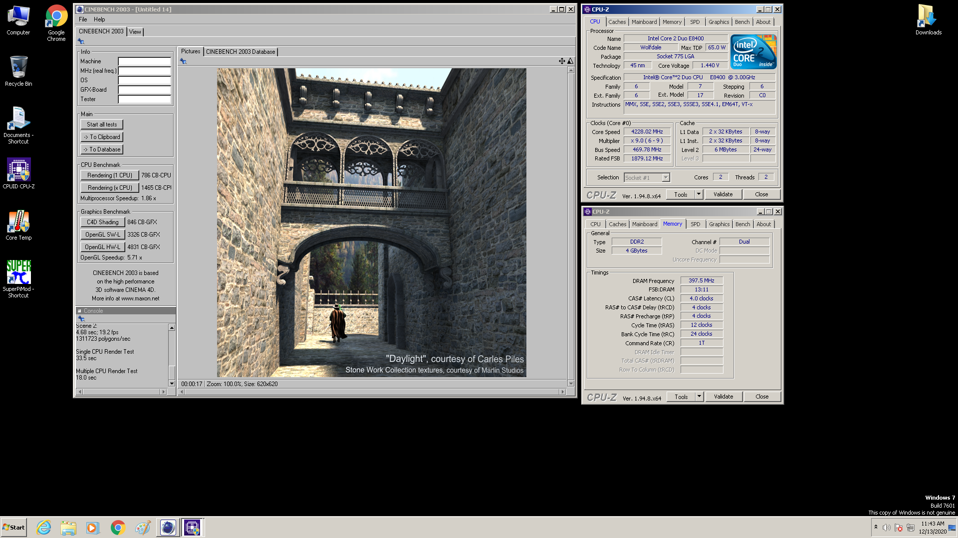
Task: Click the Intel Core 2 Duo logo
Action: 753,51
